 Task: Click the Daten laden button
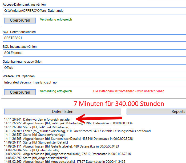pyautogui.click(x=62, y=112)
